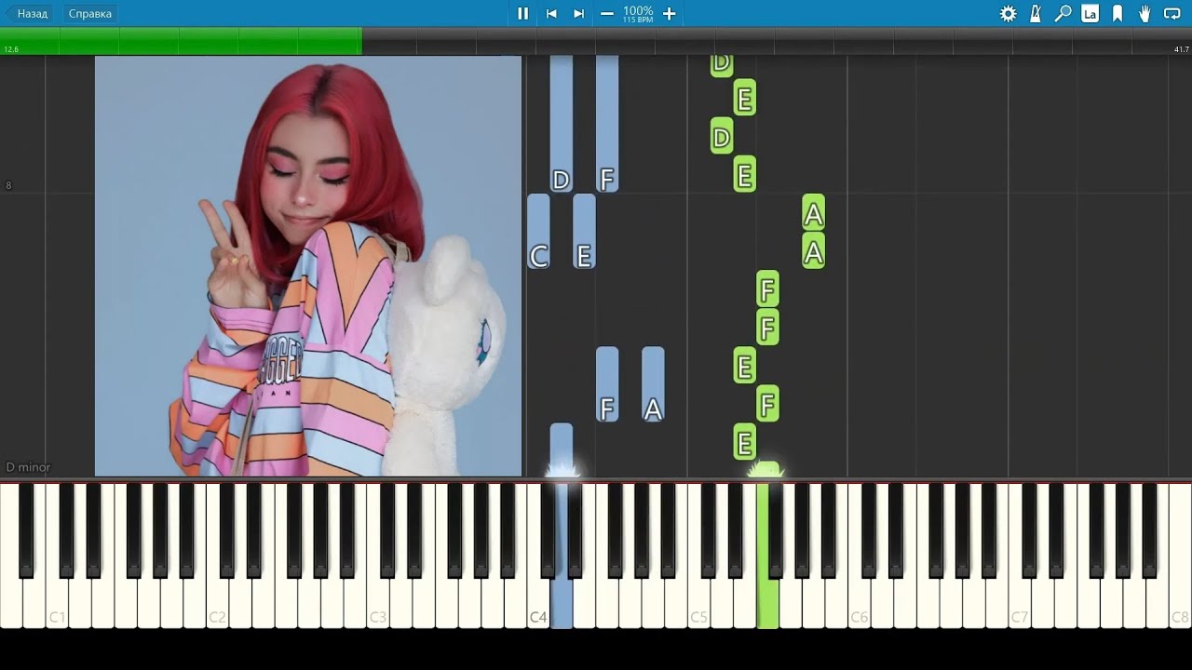Go back with the Назад button
This screenshot has height=670, width=1192.
coord(28,14)
